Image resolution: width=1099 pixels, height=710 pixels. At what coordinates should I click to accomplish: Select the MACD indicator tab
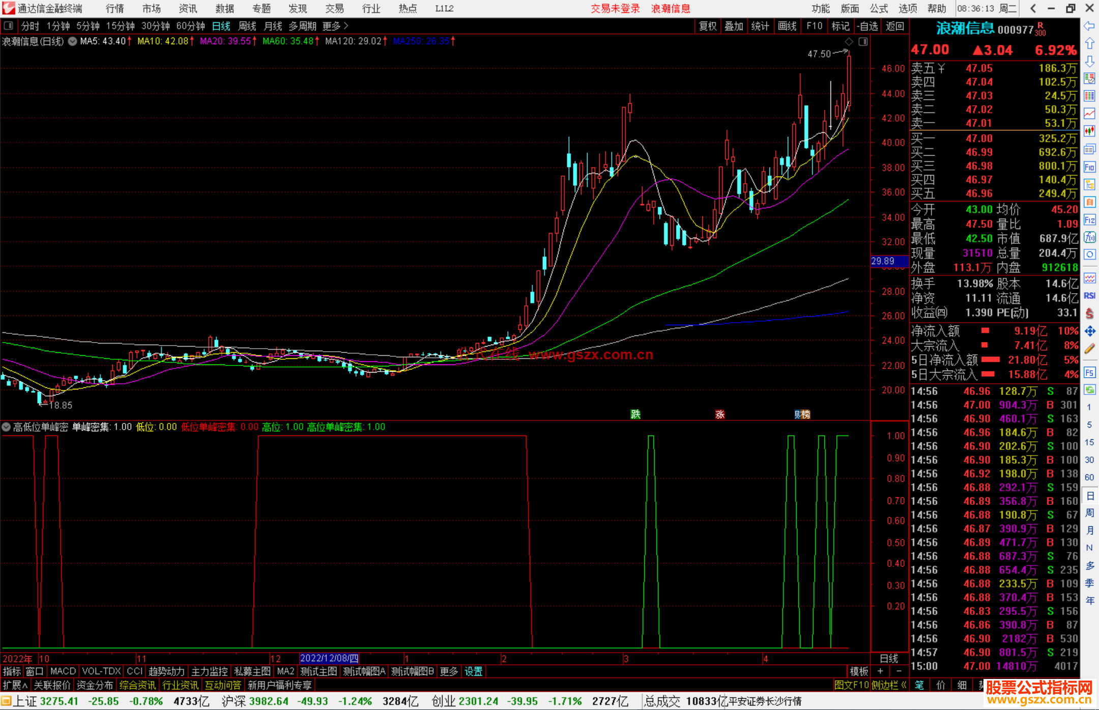point(63,671)
